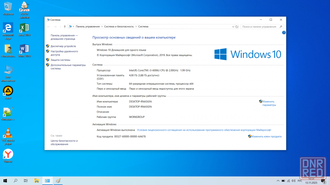Open 'Диспетчер устройств' link
The height and width of the screenshot is (185, 330).
[63, 46]
